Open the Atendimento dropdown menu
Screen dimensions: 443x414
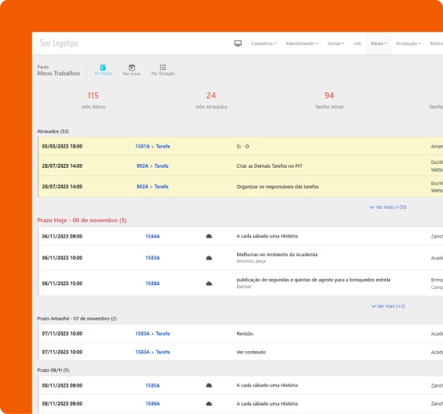pos(302,43)
